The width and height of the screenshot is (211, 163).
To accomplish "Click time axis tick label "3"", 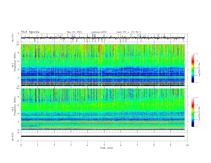I will click(71, 145).
